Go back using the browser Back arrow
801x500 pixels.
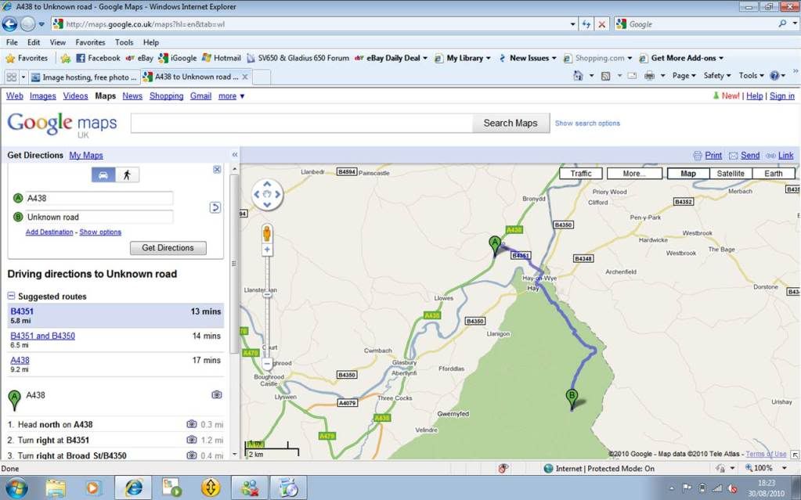pyautogui.click(x=9, y=23)
